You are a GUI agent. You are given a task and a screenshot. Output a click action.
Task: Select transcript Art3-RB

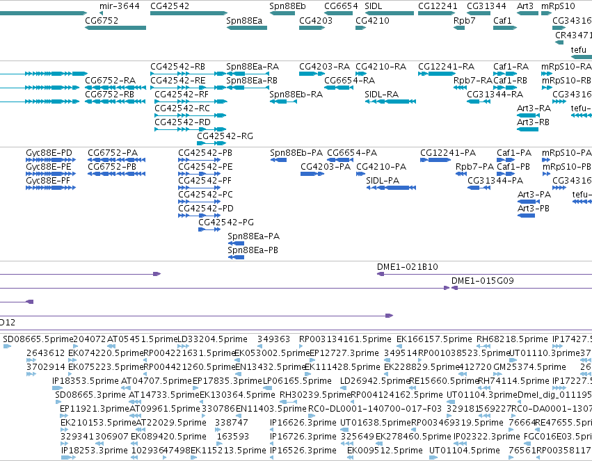tap(527, 129)
